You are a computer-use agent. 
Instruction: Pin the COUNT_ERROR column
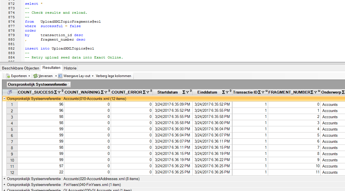151,91
